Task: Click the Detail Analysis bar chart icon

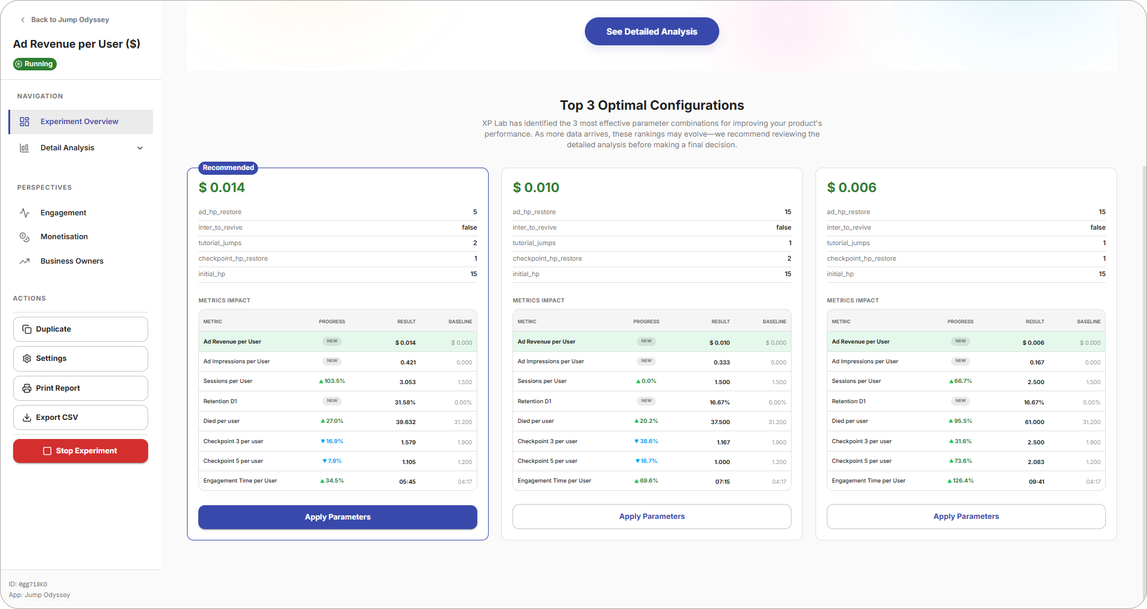Action: [x=24, y=148]
